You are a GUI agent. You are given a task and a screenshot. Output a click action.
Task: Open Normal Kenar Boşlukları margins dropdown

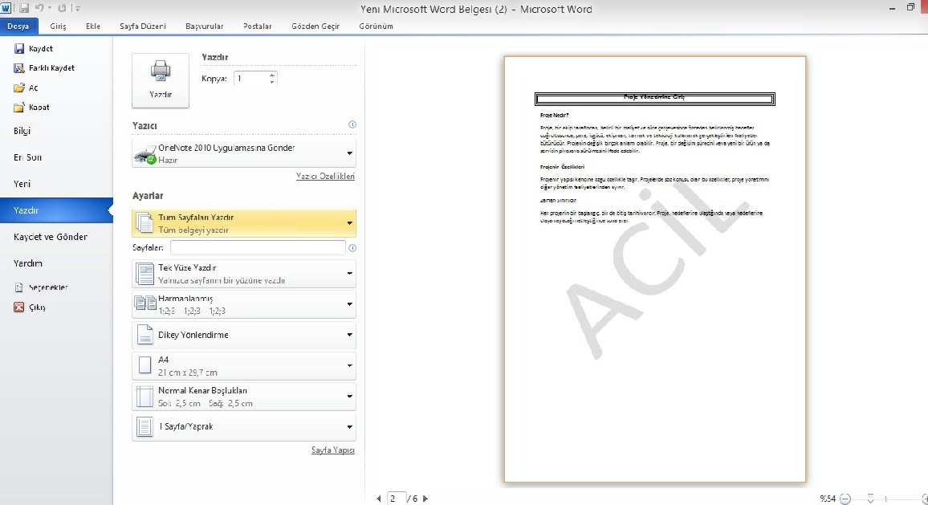pyautogui.click(x=244, y=397)
